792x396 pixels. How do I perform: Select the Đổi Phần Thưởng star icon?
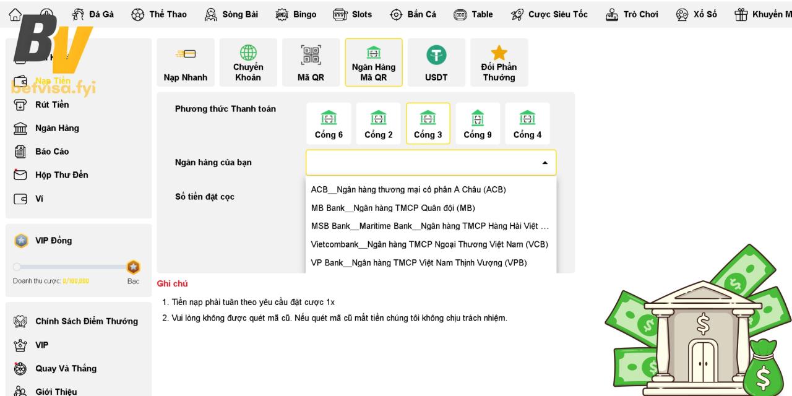coord(499,54)
